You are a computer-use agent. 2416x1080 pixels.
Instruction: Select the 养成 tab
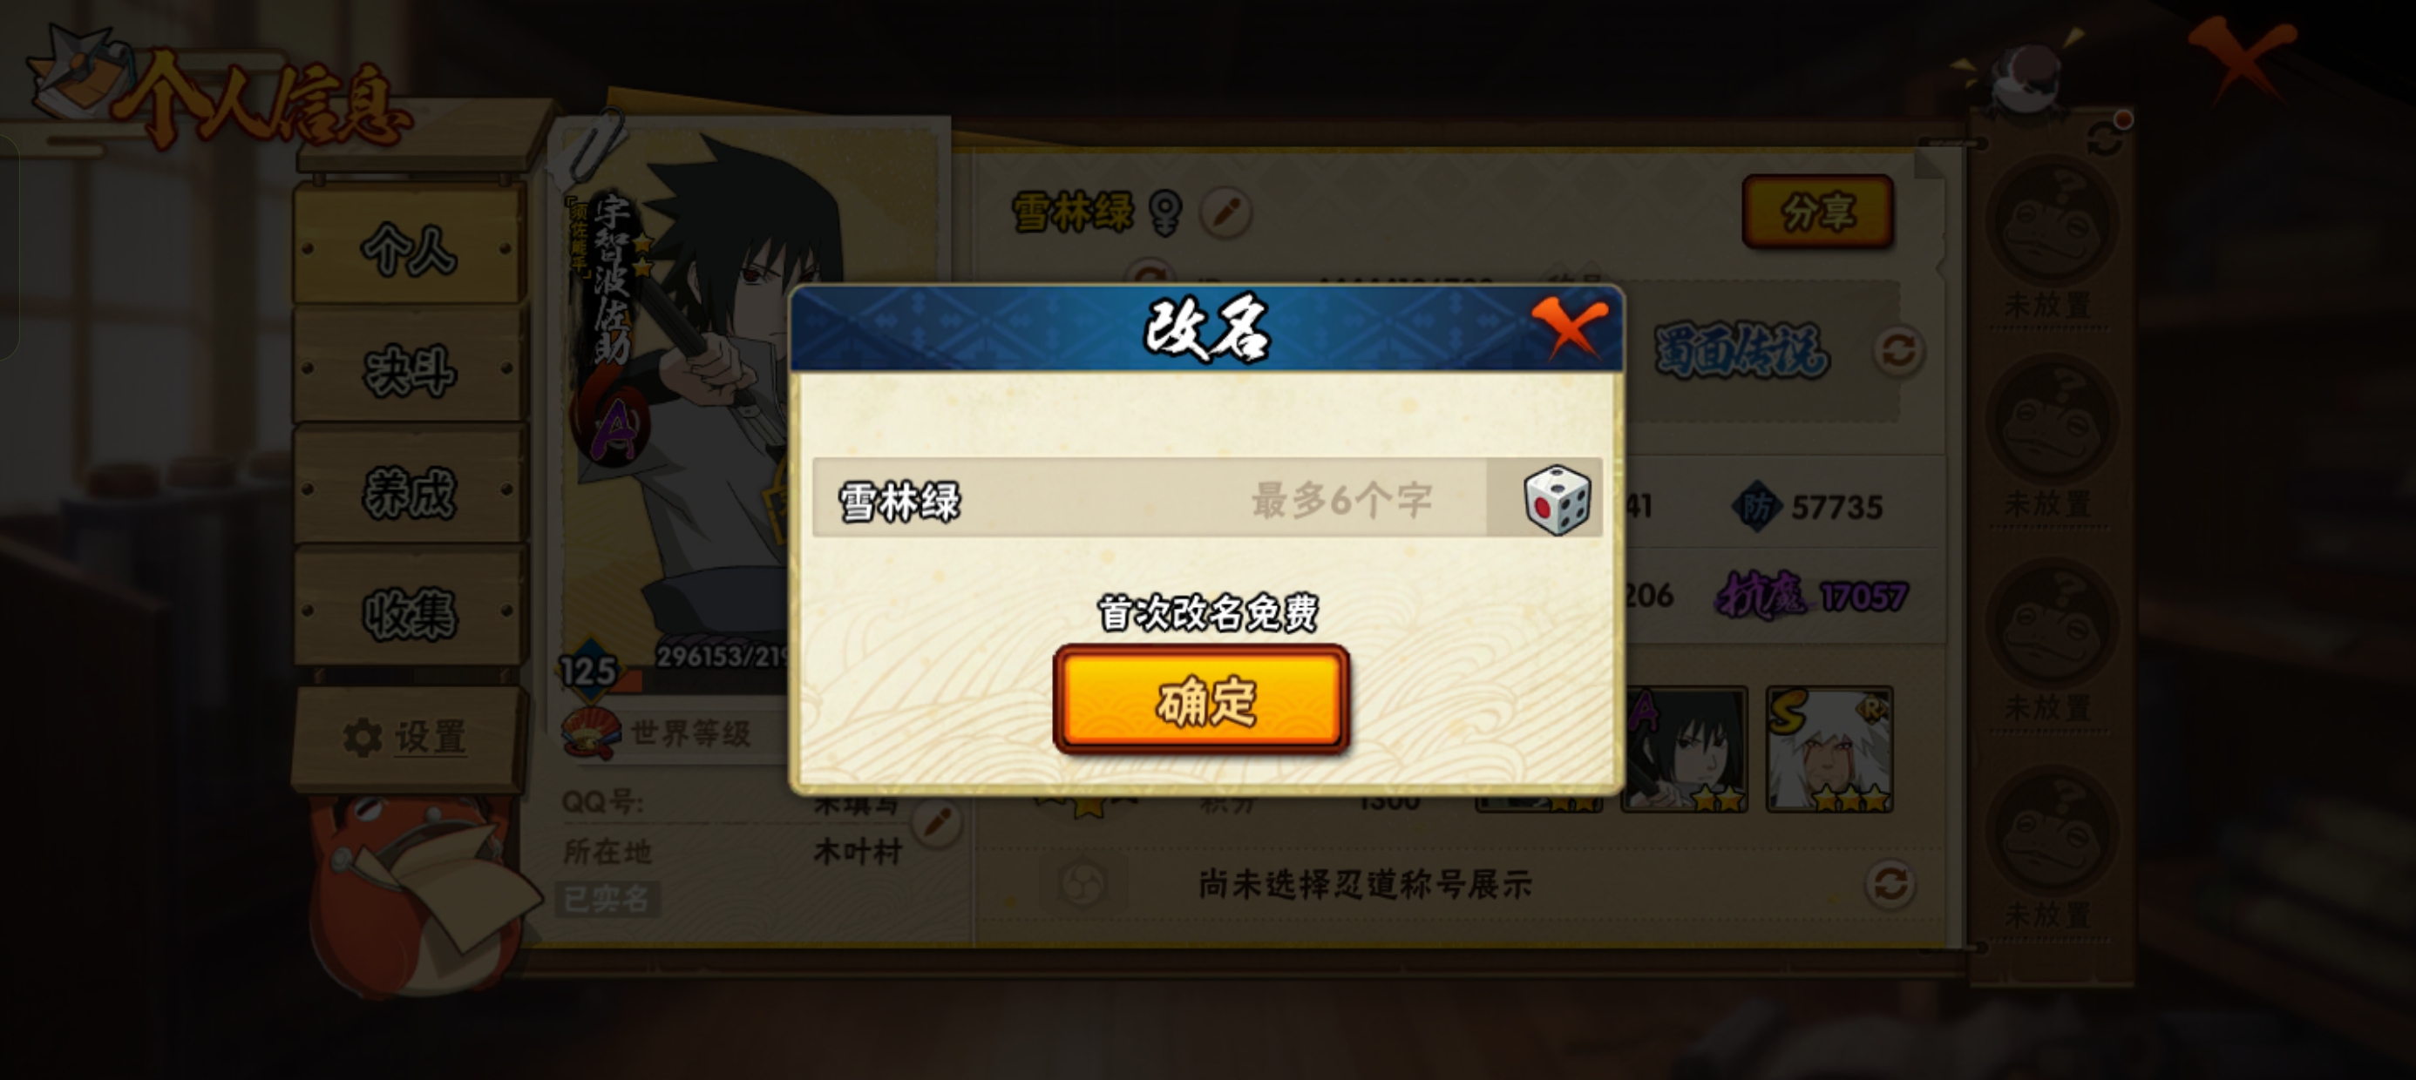point(409,492)
